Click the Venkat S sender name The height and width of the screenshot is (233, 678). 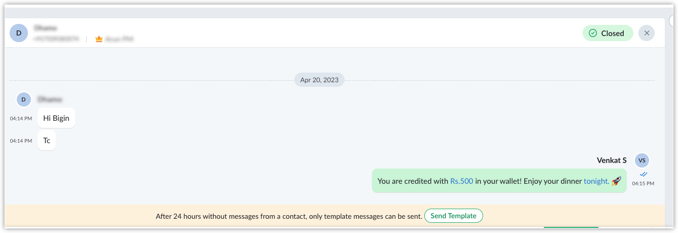(612, 160)
